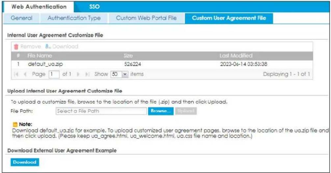Click the size value 526224

(x=132, y=64)
